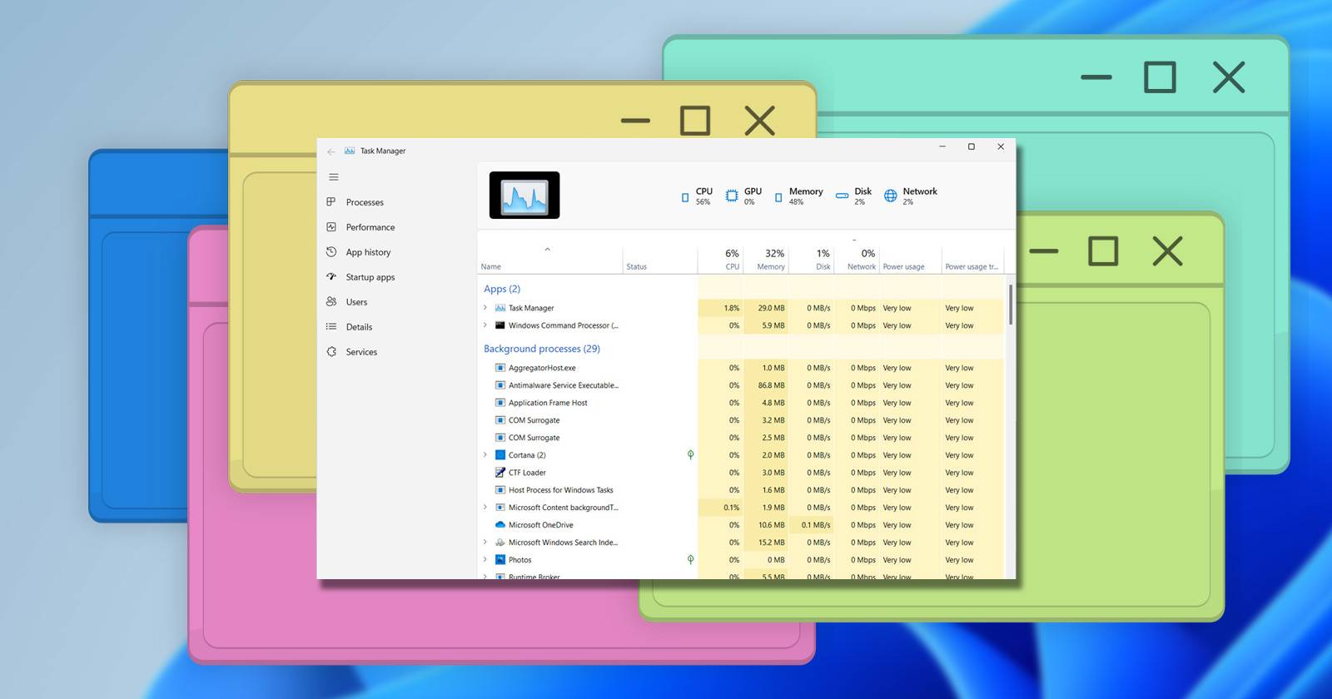
Task: Expand the Microsoft Content backgroundT... row
Action: [485, 508]
